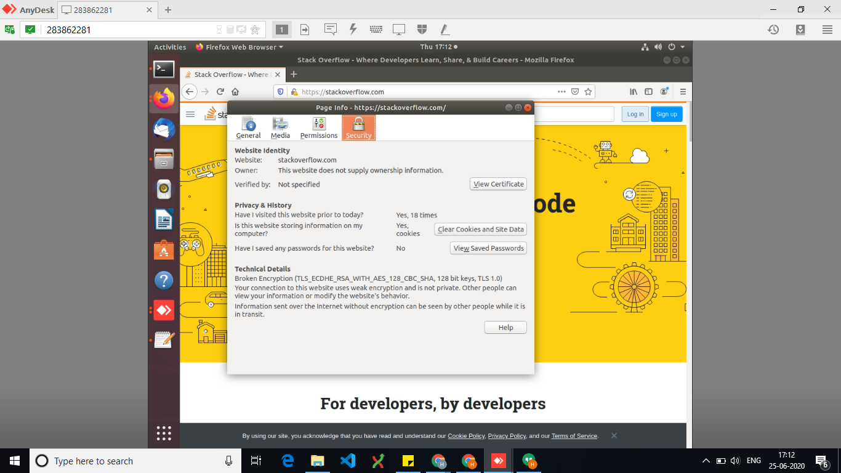Open AnyDesk display settings monitor icon
The height and width of the screenshot is (473, 841).
tap(399, 30)
